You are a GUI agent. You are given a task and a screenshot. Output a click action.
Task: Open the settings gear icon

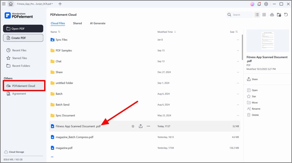click(266, 4)
